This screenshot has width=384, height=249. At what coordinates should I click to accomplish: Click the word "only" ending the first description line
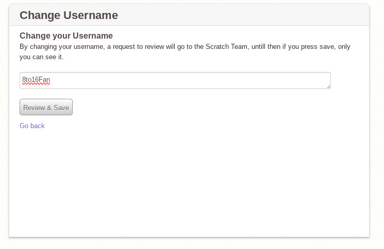pyautogui.click(x=344, y=47)
